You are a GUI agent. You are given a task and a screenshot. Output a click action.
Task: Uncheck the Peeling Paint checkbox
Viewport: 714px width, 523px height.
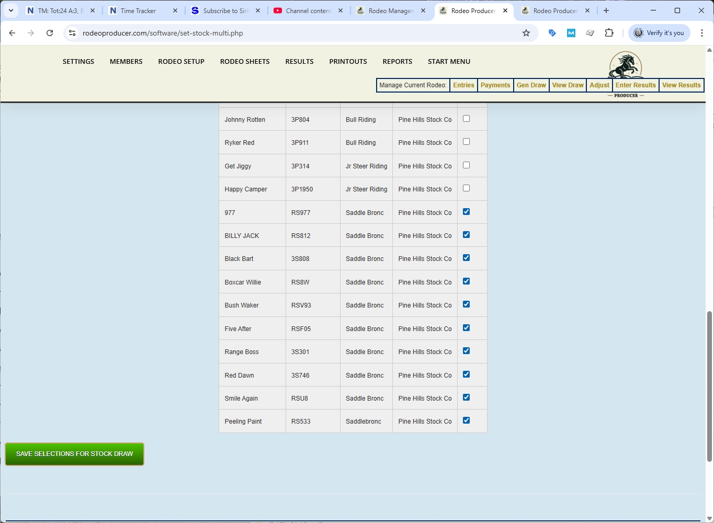tap(466, 420)
